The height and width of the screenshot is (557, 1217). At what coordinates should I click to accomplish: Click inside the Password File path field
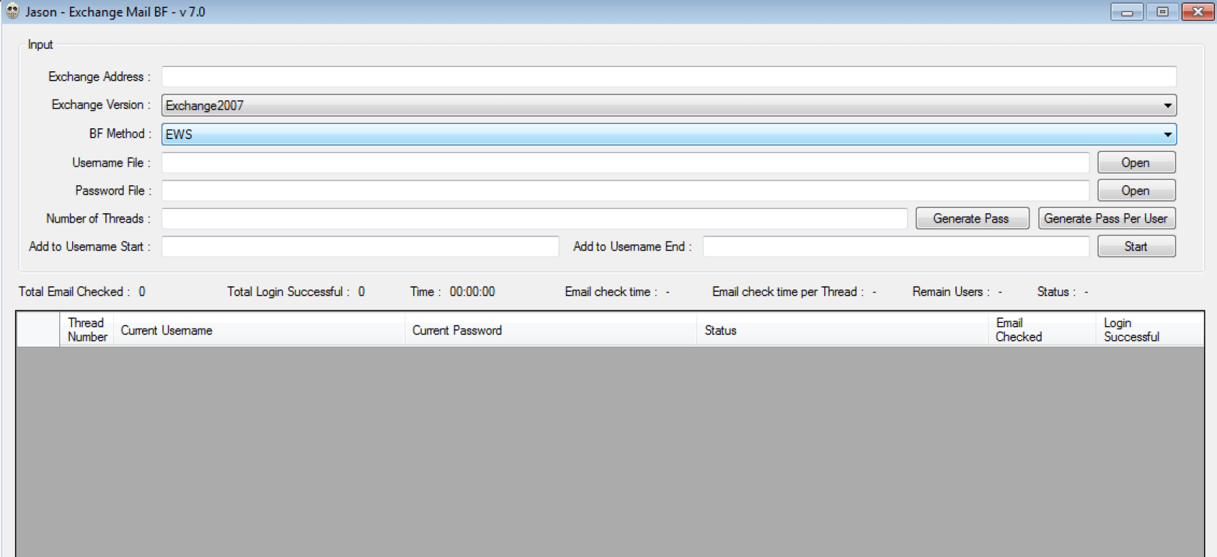pos(624,191)
